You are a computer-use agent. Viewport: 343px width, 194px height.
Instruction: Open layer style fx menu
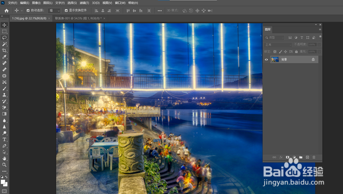click(x=281, y=157)
